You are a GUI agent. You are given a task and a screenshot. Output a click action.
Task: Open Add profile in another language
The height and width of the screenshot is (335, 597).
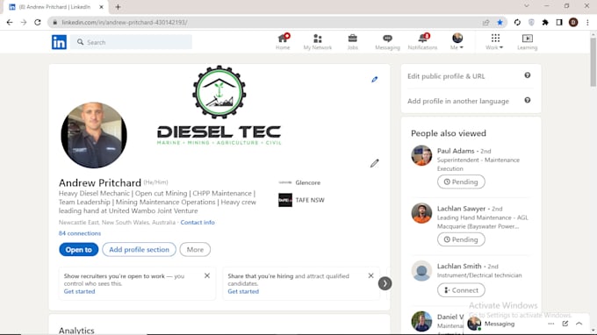click(x=458, y=101)
